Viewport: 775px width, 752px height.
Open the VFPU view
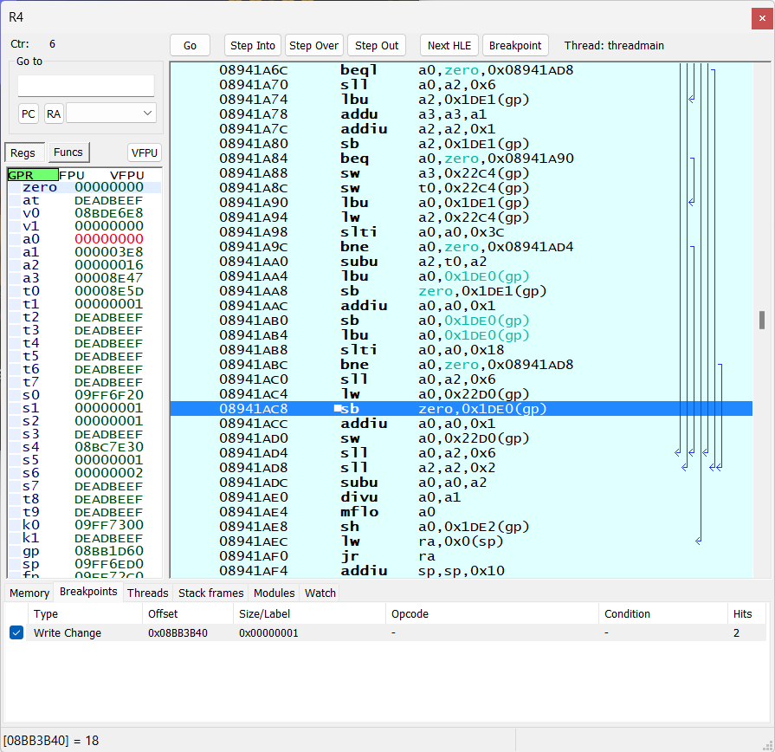click(x=145, y=152)
